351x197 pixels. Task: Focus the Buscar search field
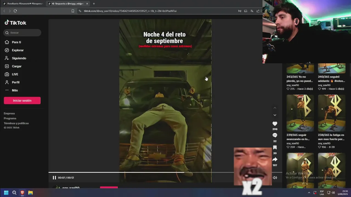(22, 33)
